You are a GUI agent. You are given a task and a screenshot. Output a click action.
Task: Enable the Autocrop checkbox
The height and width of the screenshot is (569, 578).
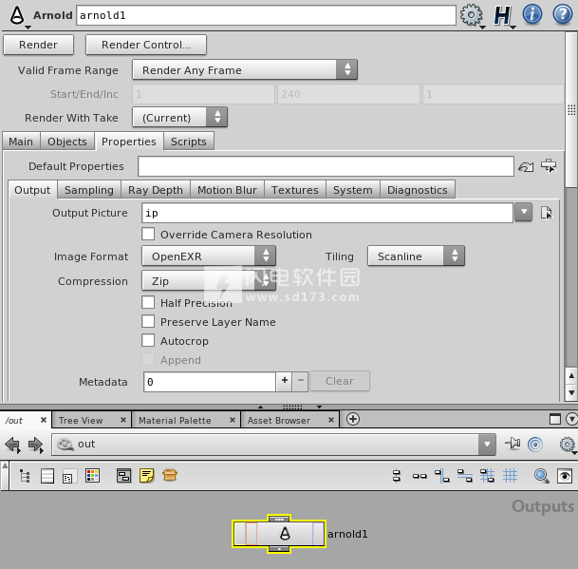[x=148, y=340]
